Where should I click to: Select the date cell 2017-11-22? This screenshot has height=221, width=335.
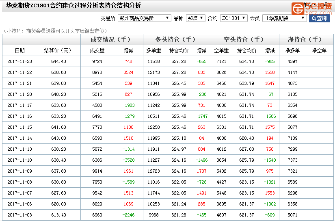pyautogui.click(x=19, y=72)
